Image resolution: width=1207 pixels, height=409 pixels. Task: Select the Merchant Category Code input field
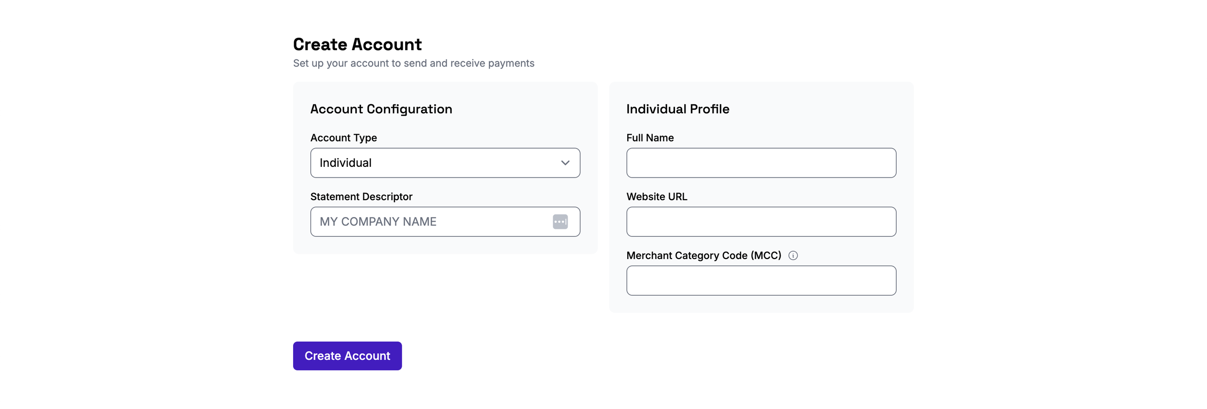point(761,281)
